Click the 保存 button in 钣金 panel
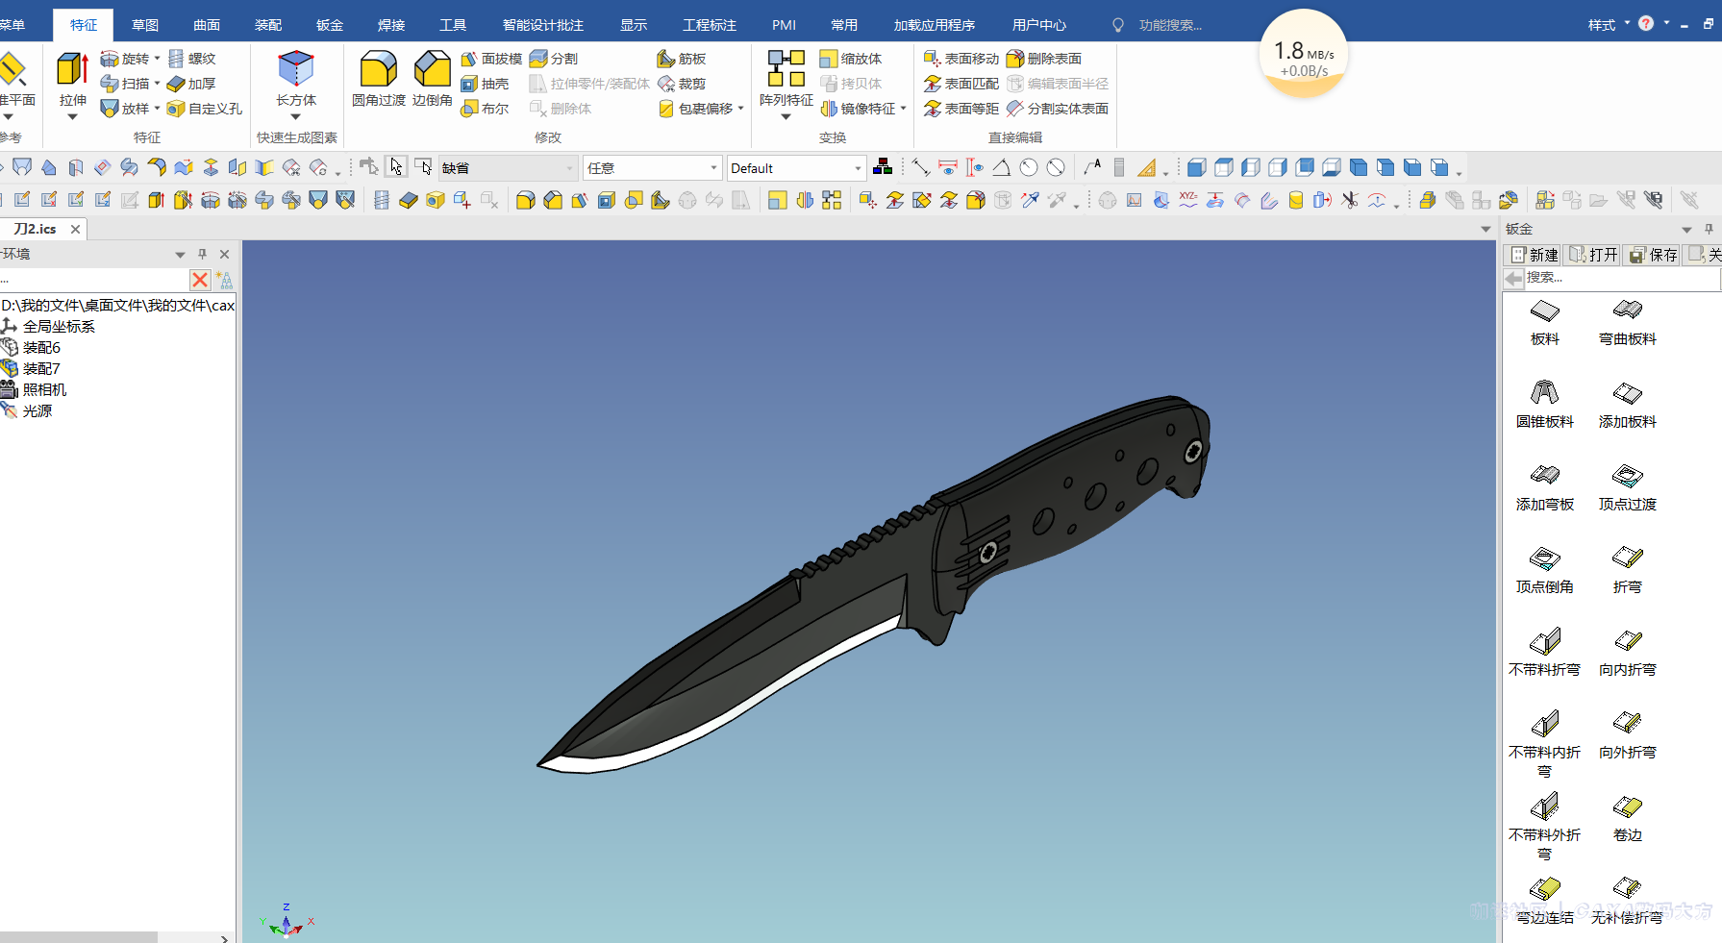Image resolution: width=1722 pixels, height=943 pixels. click(x=1654, y=255)
